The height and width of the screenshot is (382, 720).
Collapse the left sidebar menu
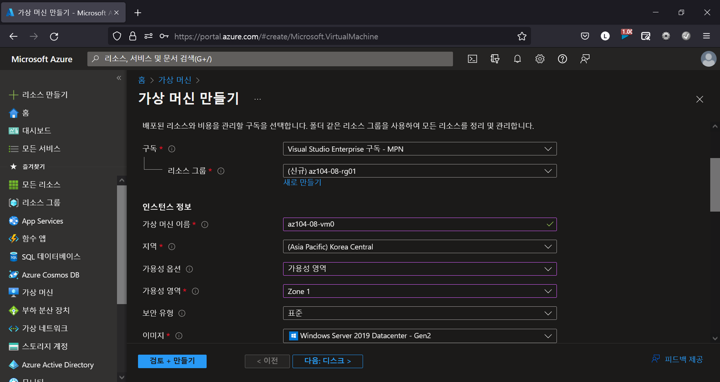coord(119,78)
